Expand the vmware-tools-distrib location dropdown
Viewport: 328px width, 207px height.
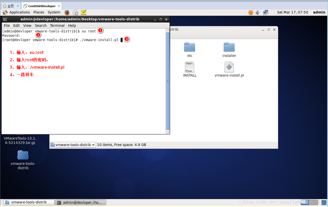point(73,145)
